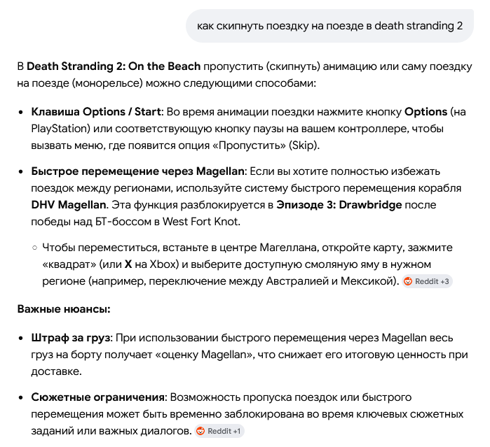
Task: Open the "Reddit +3" sources chip
Action: (427, 281)
